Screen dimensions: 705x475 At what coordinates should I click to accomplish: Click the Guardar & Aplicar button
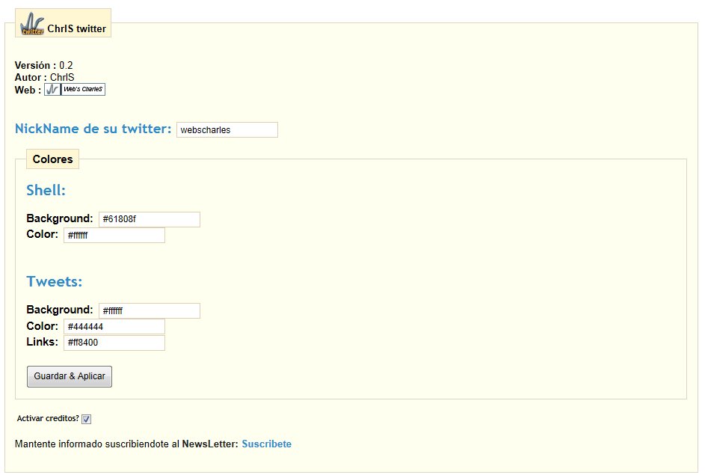(70, 376)
